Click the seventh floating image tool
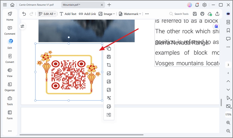This screenshot has width=233, height=138. pyautogui.click(x=109, y=98)
